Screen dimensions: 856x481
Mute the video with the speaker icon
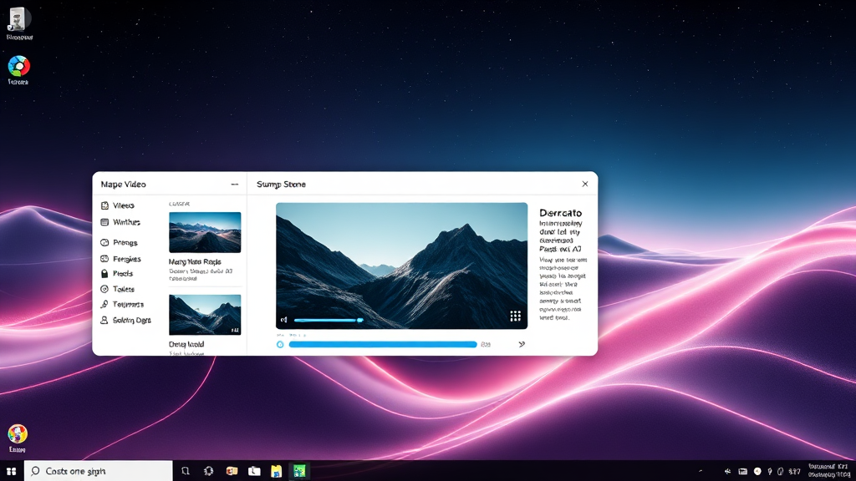[284, 320]
